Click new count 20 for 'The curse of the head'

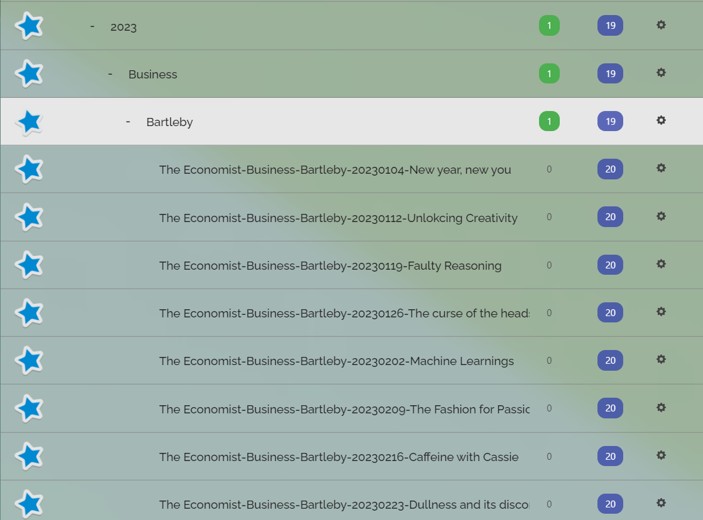pos(610,313)
